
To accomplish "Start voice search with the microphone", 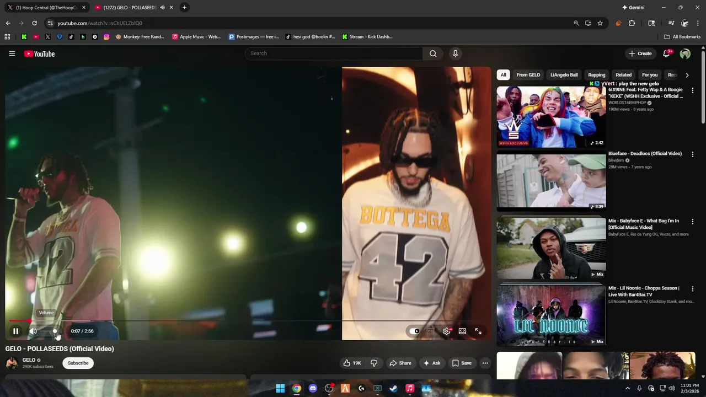I will pos(455,53).
